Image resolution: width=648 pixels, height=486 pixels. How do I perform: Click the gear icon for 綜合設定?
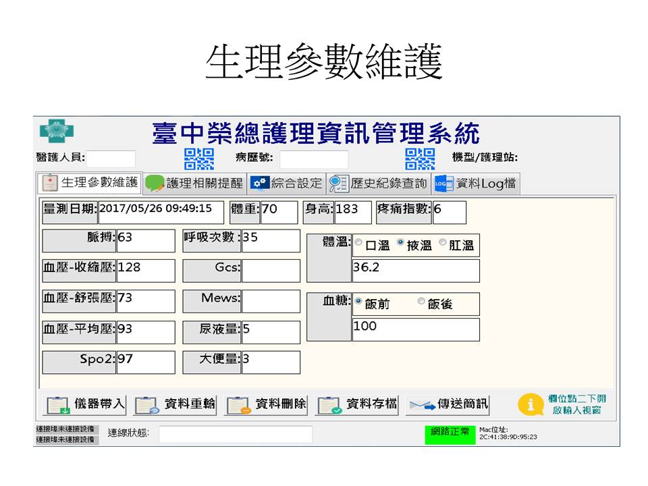[x=259, y=183]
